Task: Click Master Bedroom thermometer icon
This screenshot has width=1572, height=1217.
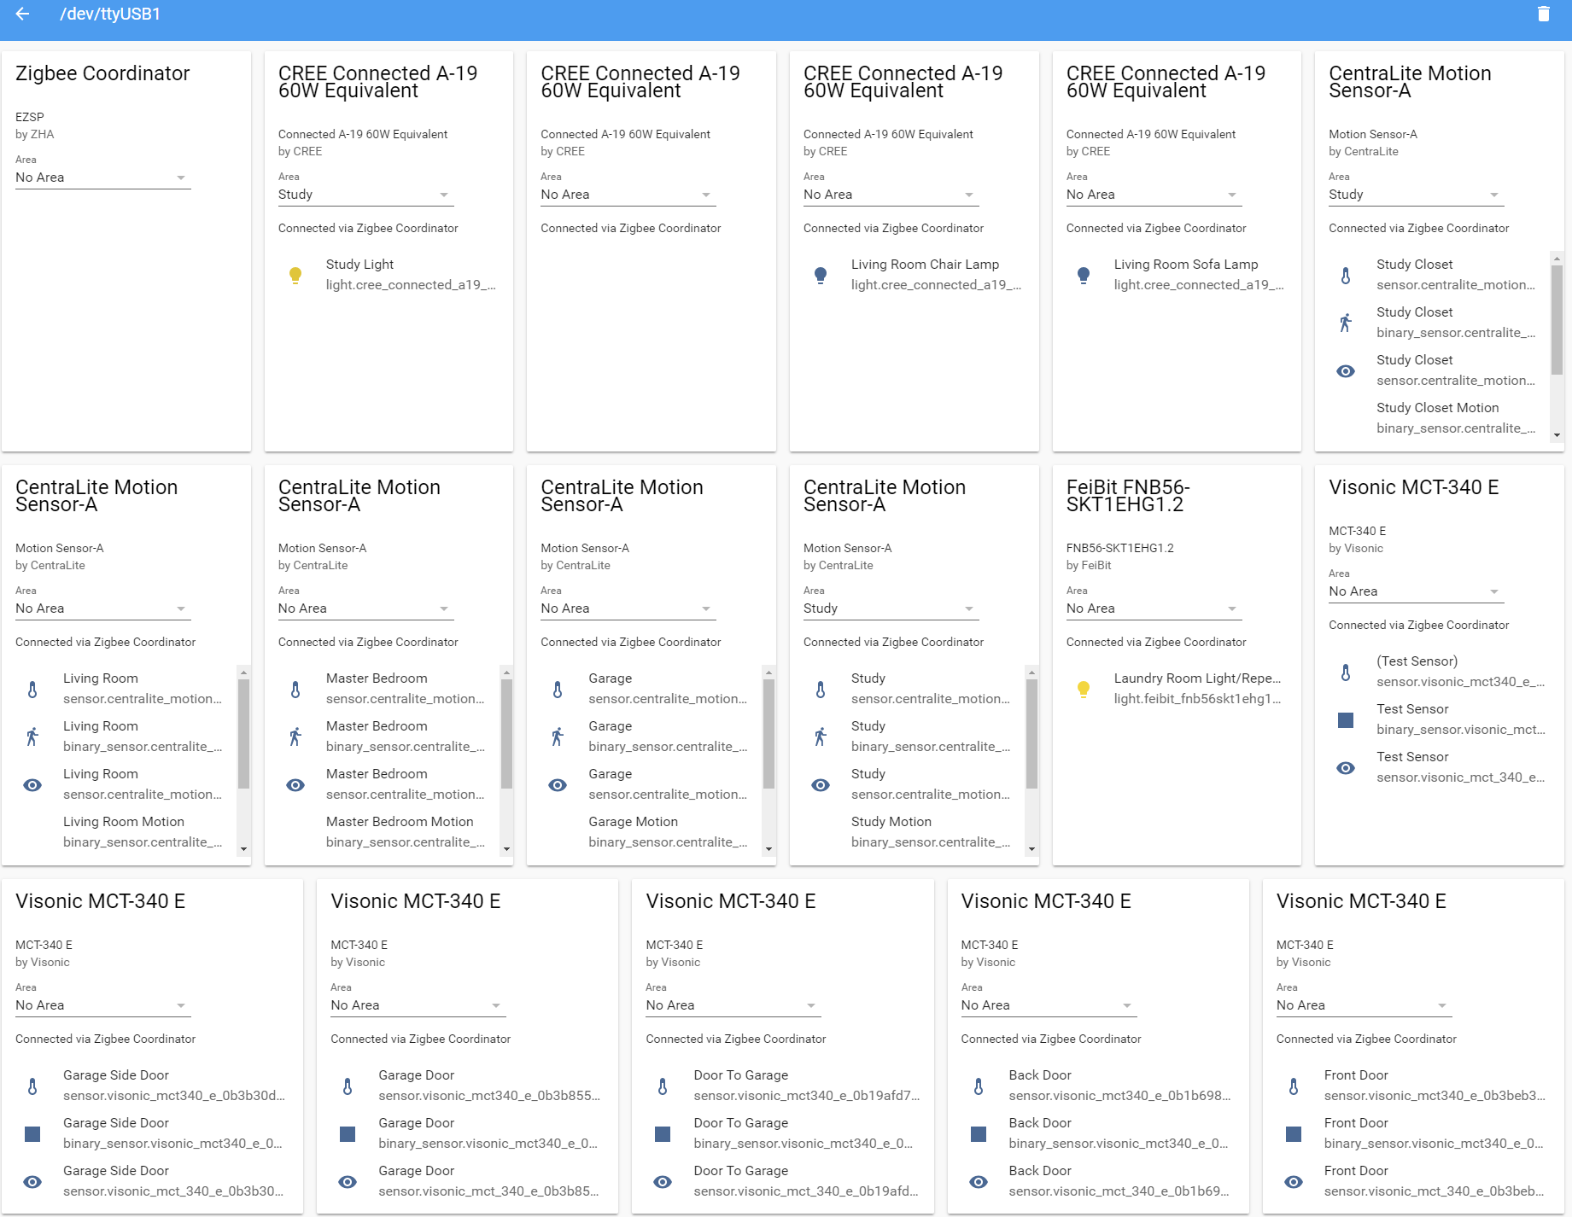Action: pos(295,689)
